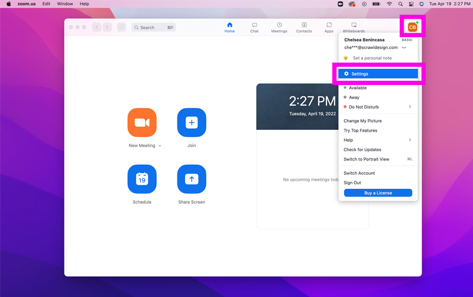Open the Contacts tab
The image size is (473, 297).
click(x=304, y=27)
